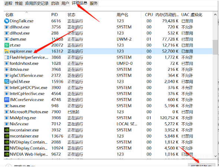Screen dimensions: 219x167
Task: Click the Microsoft.Photos.exe icon
Action: click(7, 112)
